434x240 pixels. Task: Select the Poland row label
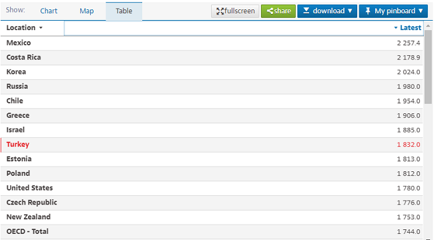click(x=18, y=173)
